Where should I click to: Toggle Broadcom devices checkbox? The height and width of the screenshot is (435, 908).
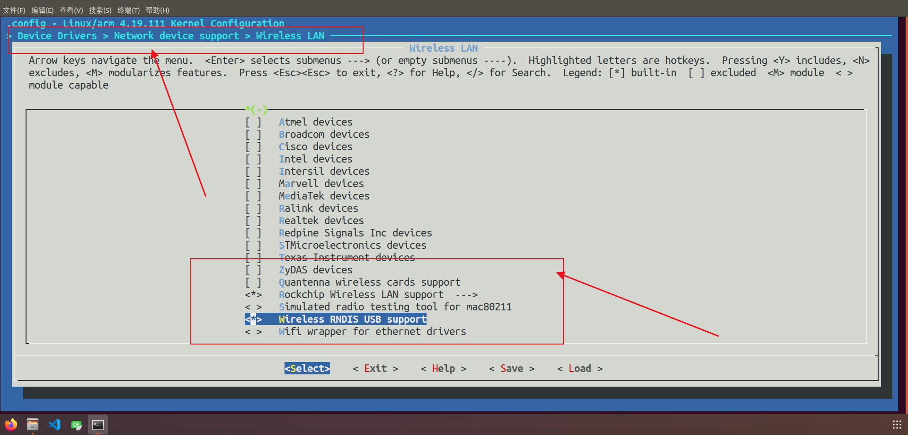(253, 135)
